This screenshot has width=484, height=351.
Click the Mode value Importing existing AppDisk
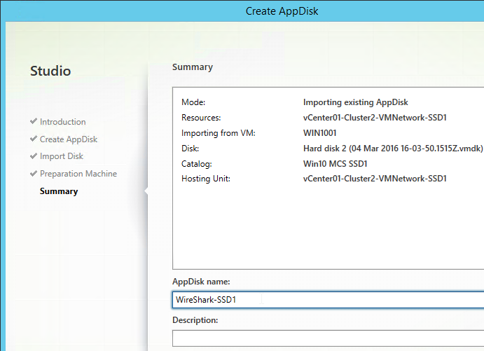click(x=356, y=102)
